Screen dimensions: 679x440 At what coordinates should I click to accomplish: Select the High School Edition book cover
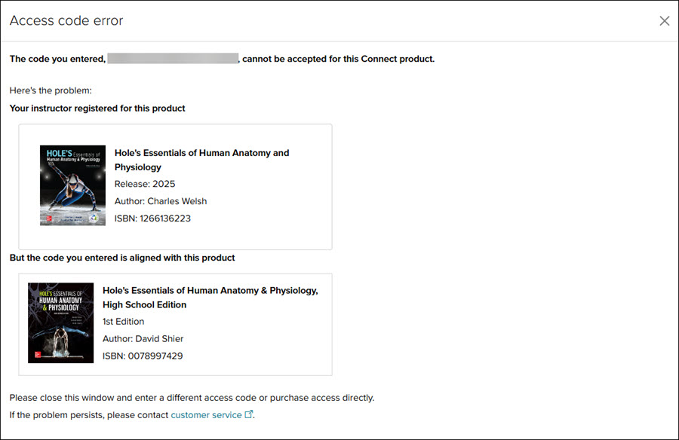pyautogui.click(x=60, y=322)
